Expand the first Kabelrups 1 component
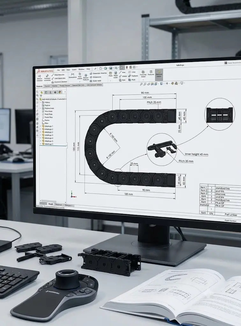The image size is (241, 326). (40, 126)
